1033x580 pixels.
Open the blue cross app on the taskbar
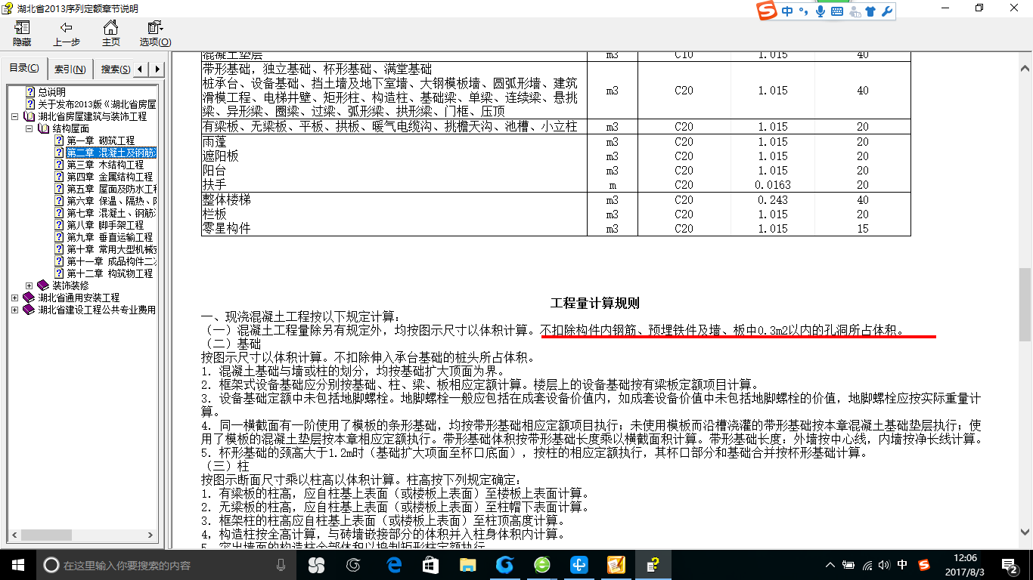(579, 565)
